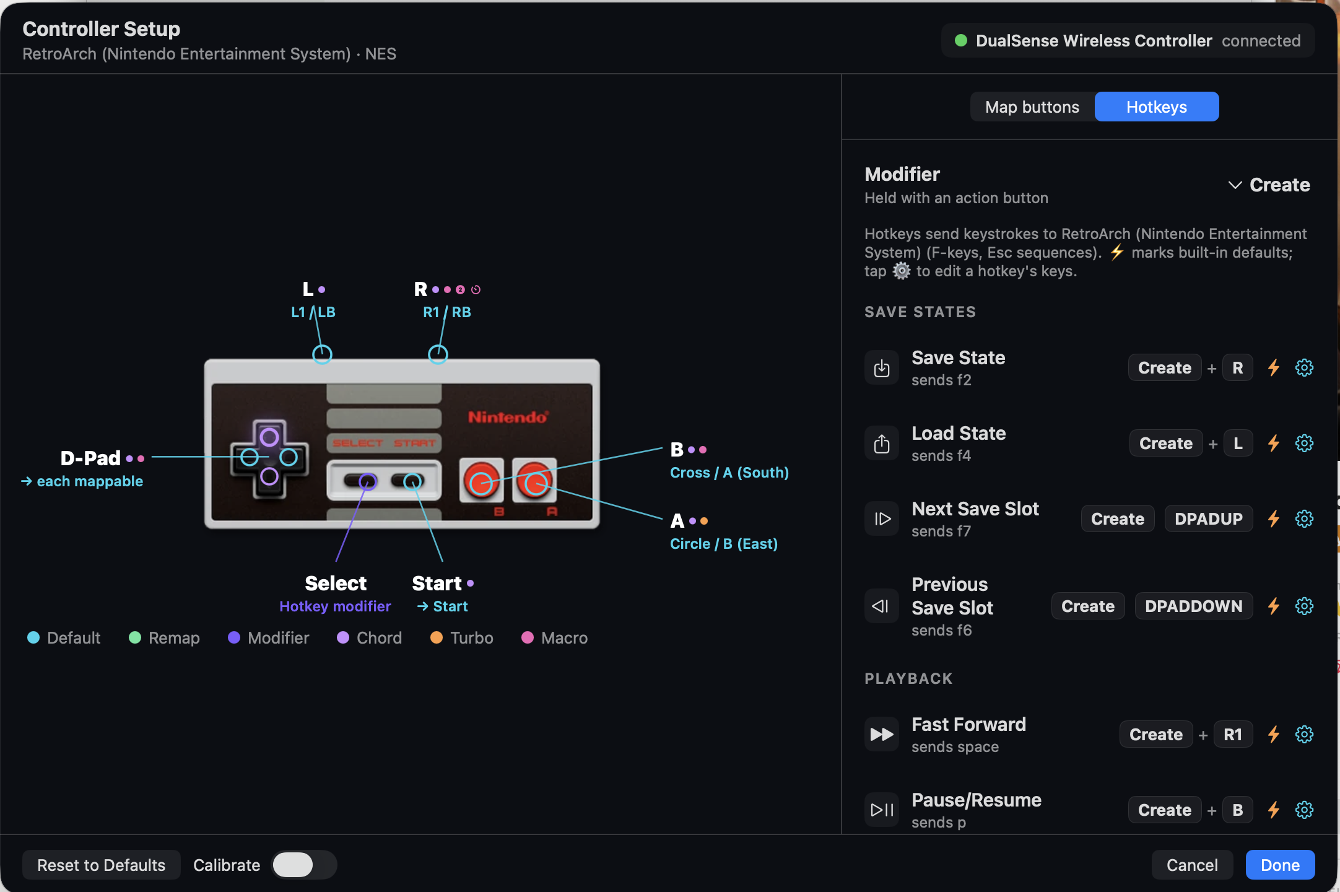The image size is (1340, 892).
Task: Click the Cancel button
Action: [x=1192, y=865]
